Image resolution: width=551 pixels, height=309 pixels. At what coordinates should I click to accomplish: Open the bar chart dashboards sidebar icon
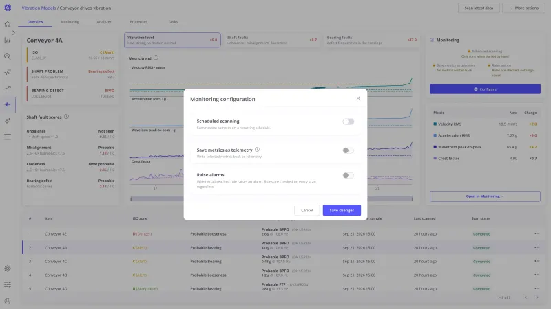coord(8,41)
